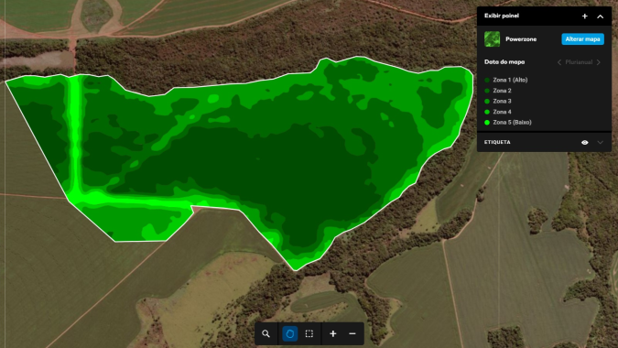Zoom in with the plus button

[333, 334]
